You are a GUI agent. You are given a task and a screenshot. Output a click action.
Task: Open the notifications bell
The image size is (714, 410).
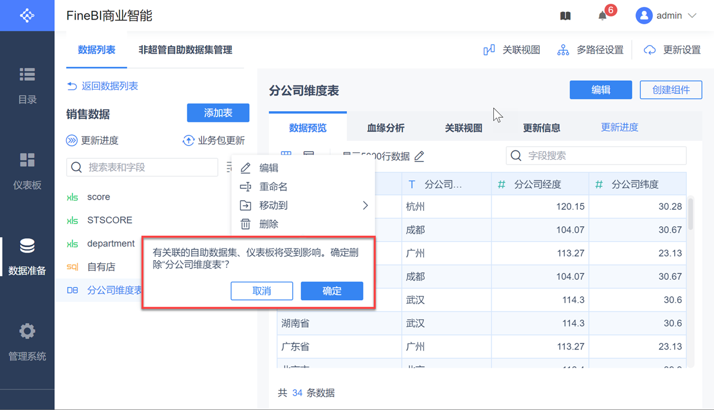pos(603,16)
